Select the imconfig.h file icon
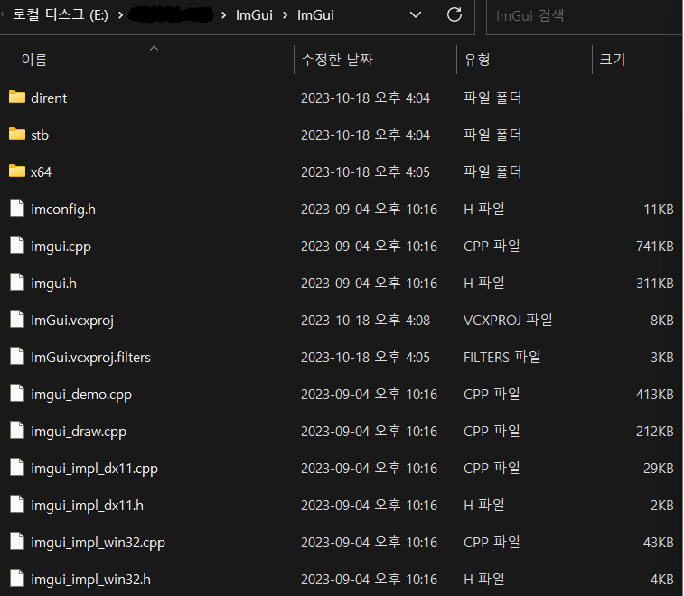The height and width of the screenshot is (596, 684). click(17, 208)
